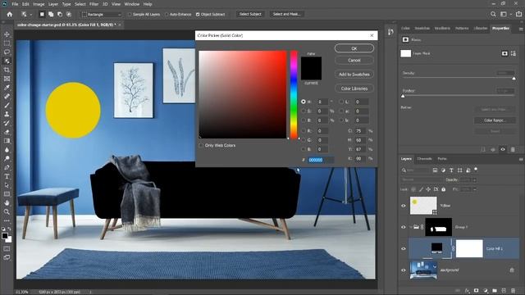Collapse the Group 1 chevron
Image resolution: width=525 pixels, height=295 pixels.
click(411, 227)
